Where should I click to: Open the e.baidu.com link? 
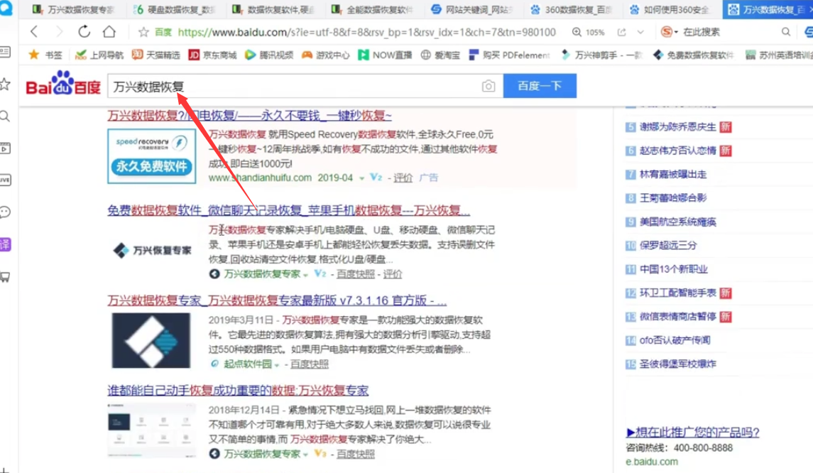652,462
